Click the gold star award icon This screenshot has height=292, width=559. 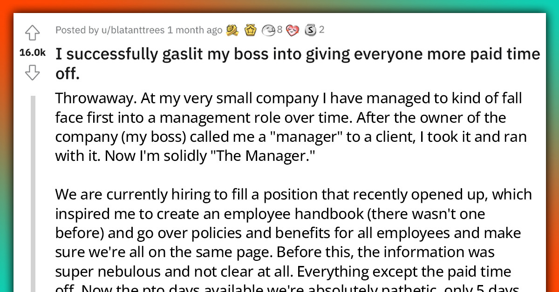[251, 30]
